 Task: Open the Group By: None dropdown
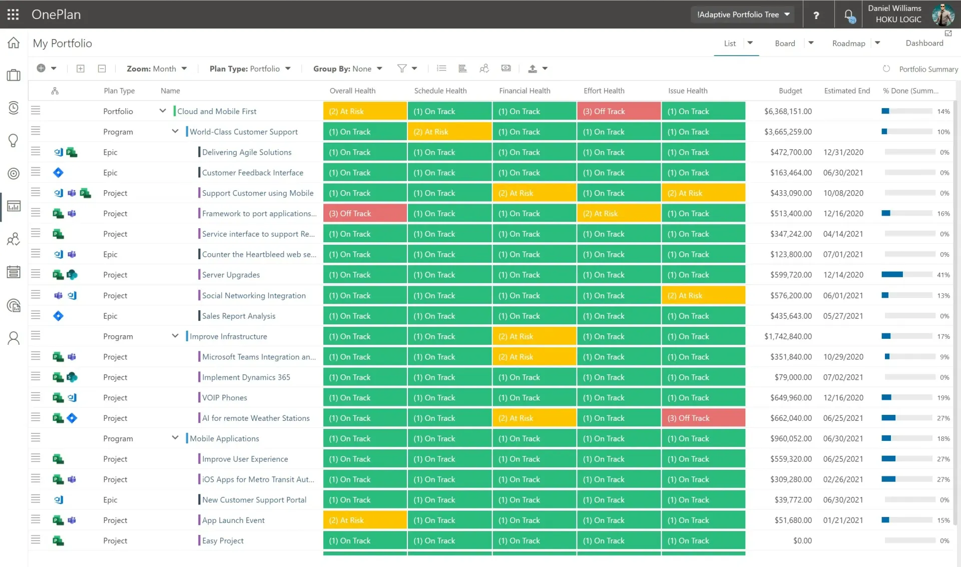(x=347, y=69)
